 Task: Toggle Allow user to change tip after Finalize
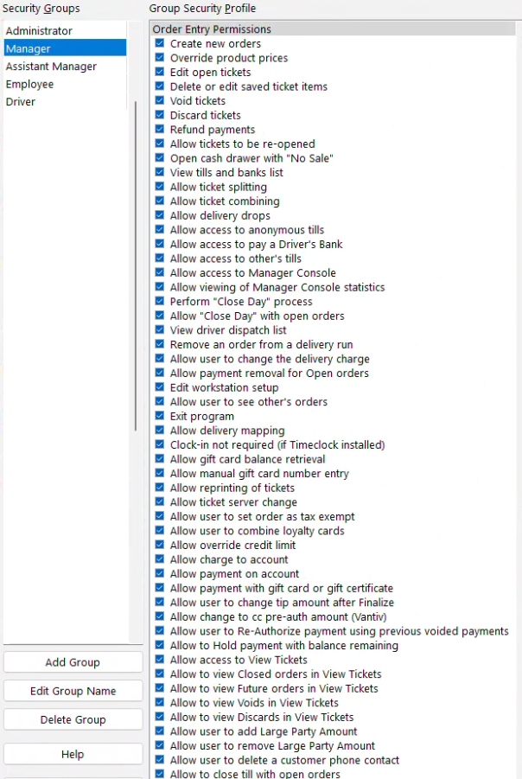coord(159,602)
